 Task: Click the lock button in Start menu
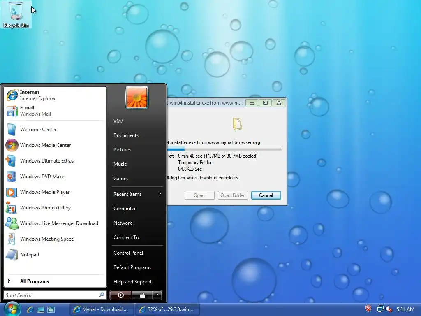(x=142, y=295)
